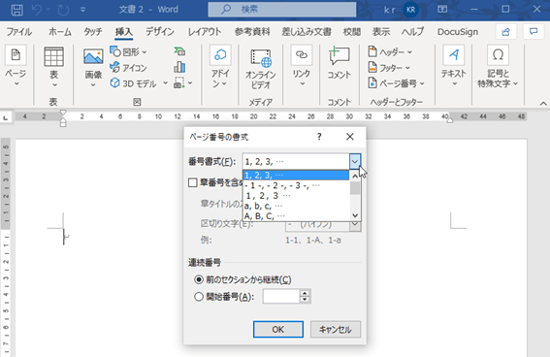This screenshot has height=357, width=550.
Task: Click the キャンセル button
Action: (x=336, y=329)
